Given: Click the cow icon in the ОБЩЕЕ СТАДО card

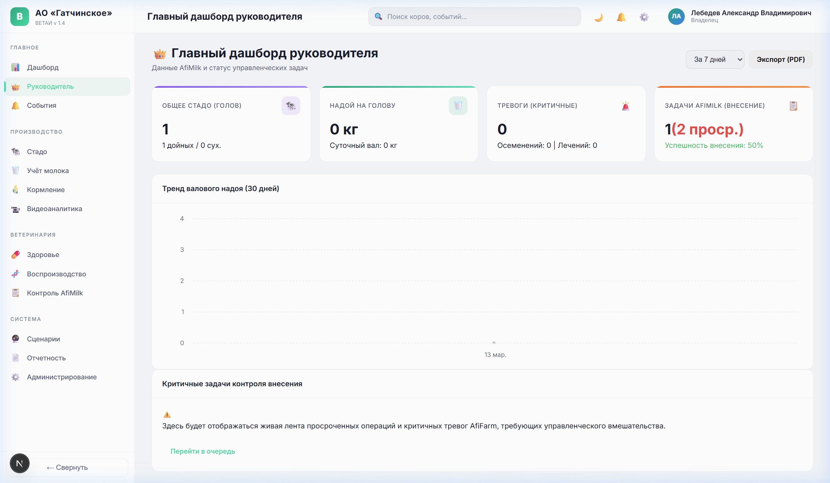Looking at the screenshot, I should tap(290, 106).
